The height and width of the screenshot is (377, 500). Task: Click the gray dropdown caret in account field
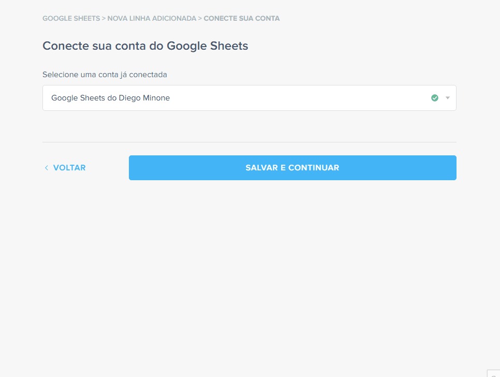tap(447, 97)
